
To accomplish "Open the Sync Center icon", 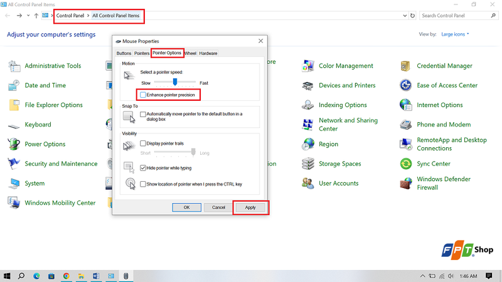I will tap(405, 164).
